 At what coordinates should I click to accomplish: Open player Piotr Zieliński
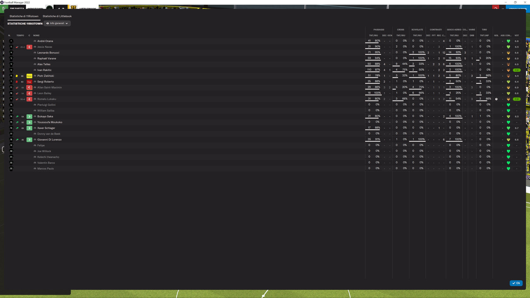(46, 76)
